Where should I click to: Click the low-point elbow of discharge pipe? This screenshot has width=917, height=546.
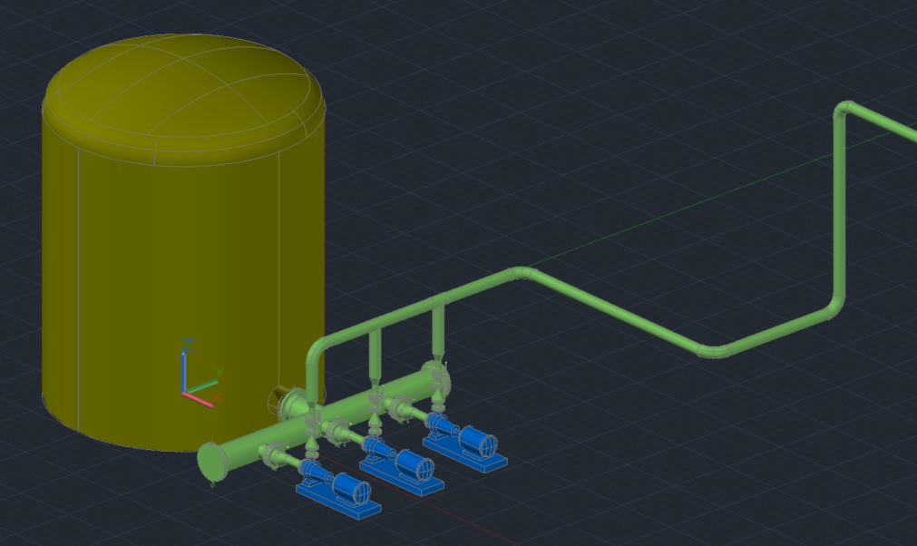pos(712,352)
